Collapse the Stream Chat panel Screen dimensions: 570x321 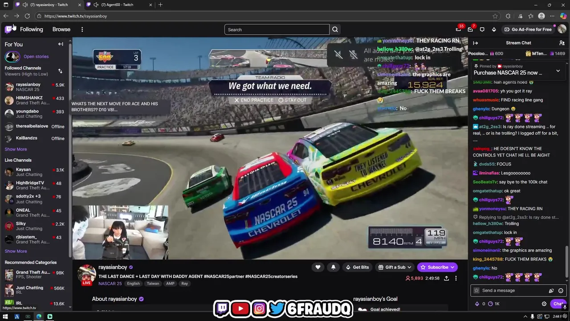coord(475,43)
